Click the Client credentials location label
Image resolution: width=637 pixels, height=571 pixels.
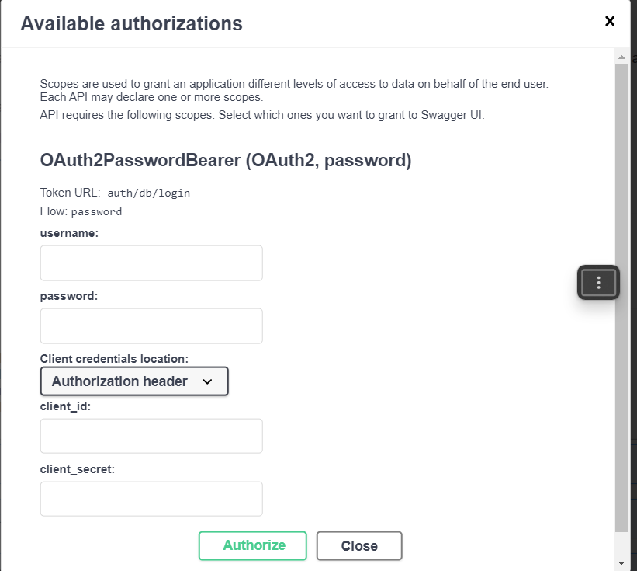click(x=114, y=359)
